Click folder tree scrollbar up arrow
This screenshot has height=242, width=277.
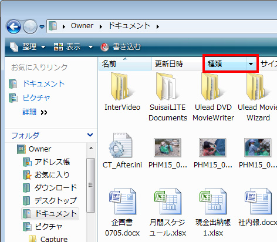click(91, 148)
